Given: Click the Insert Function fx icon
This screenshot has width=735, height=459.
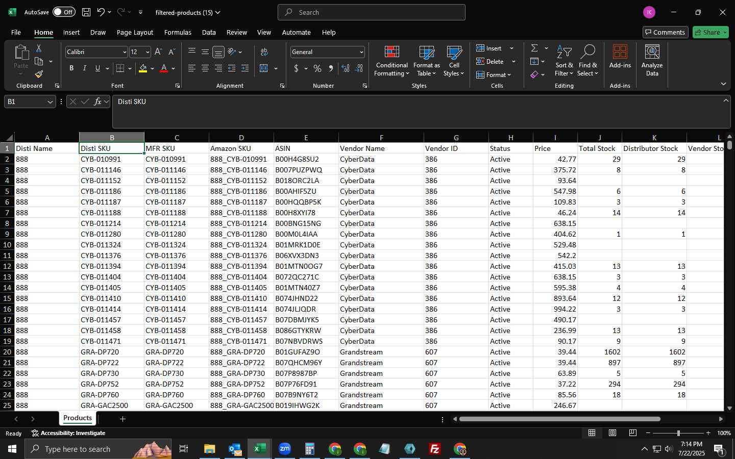Looking at the screenshot, I should [97, 101].
